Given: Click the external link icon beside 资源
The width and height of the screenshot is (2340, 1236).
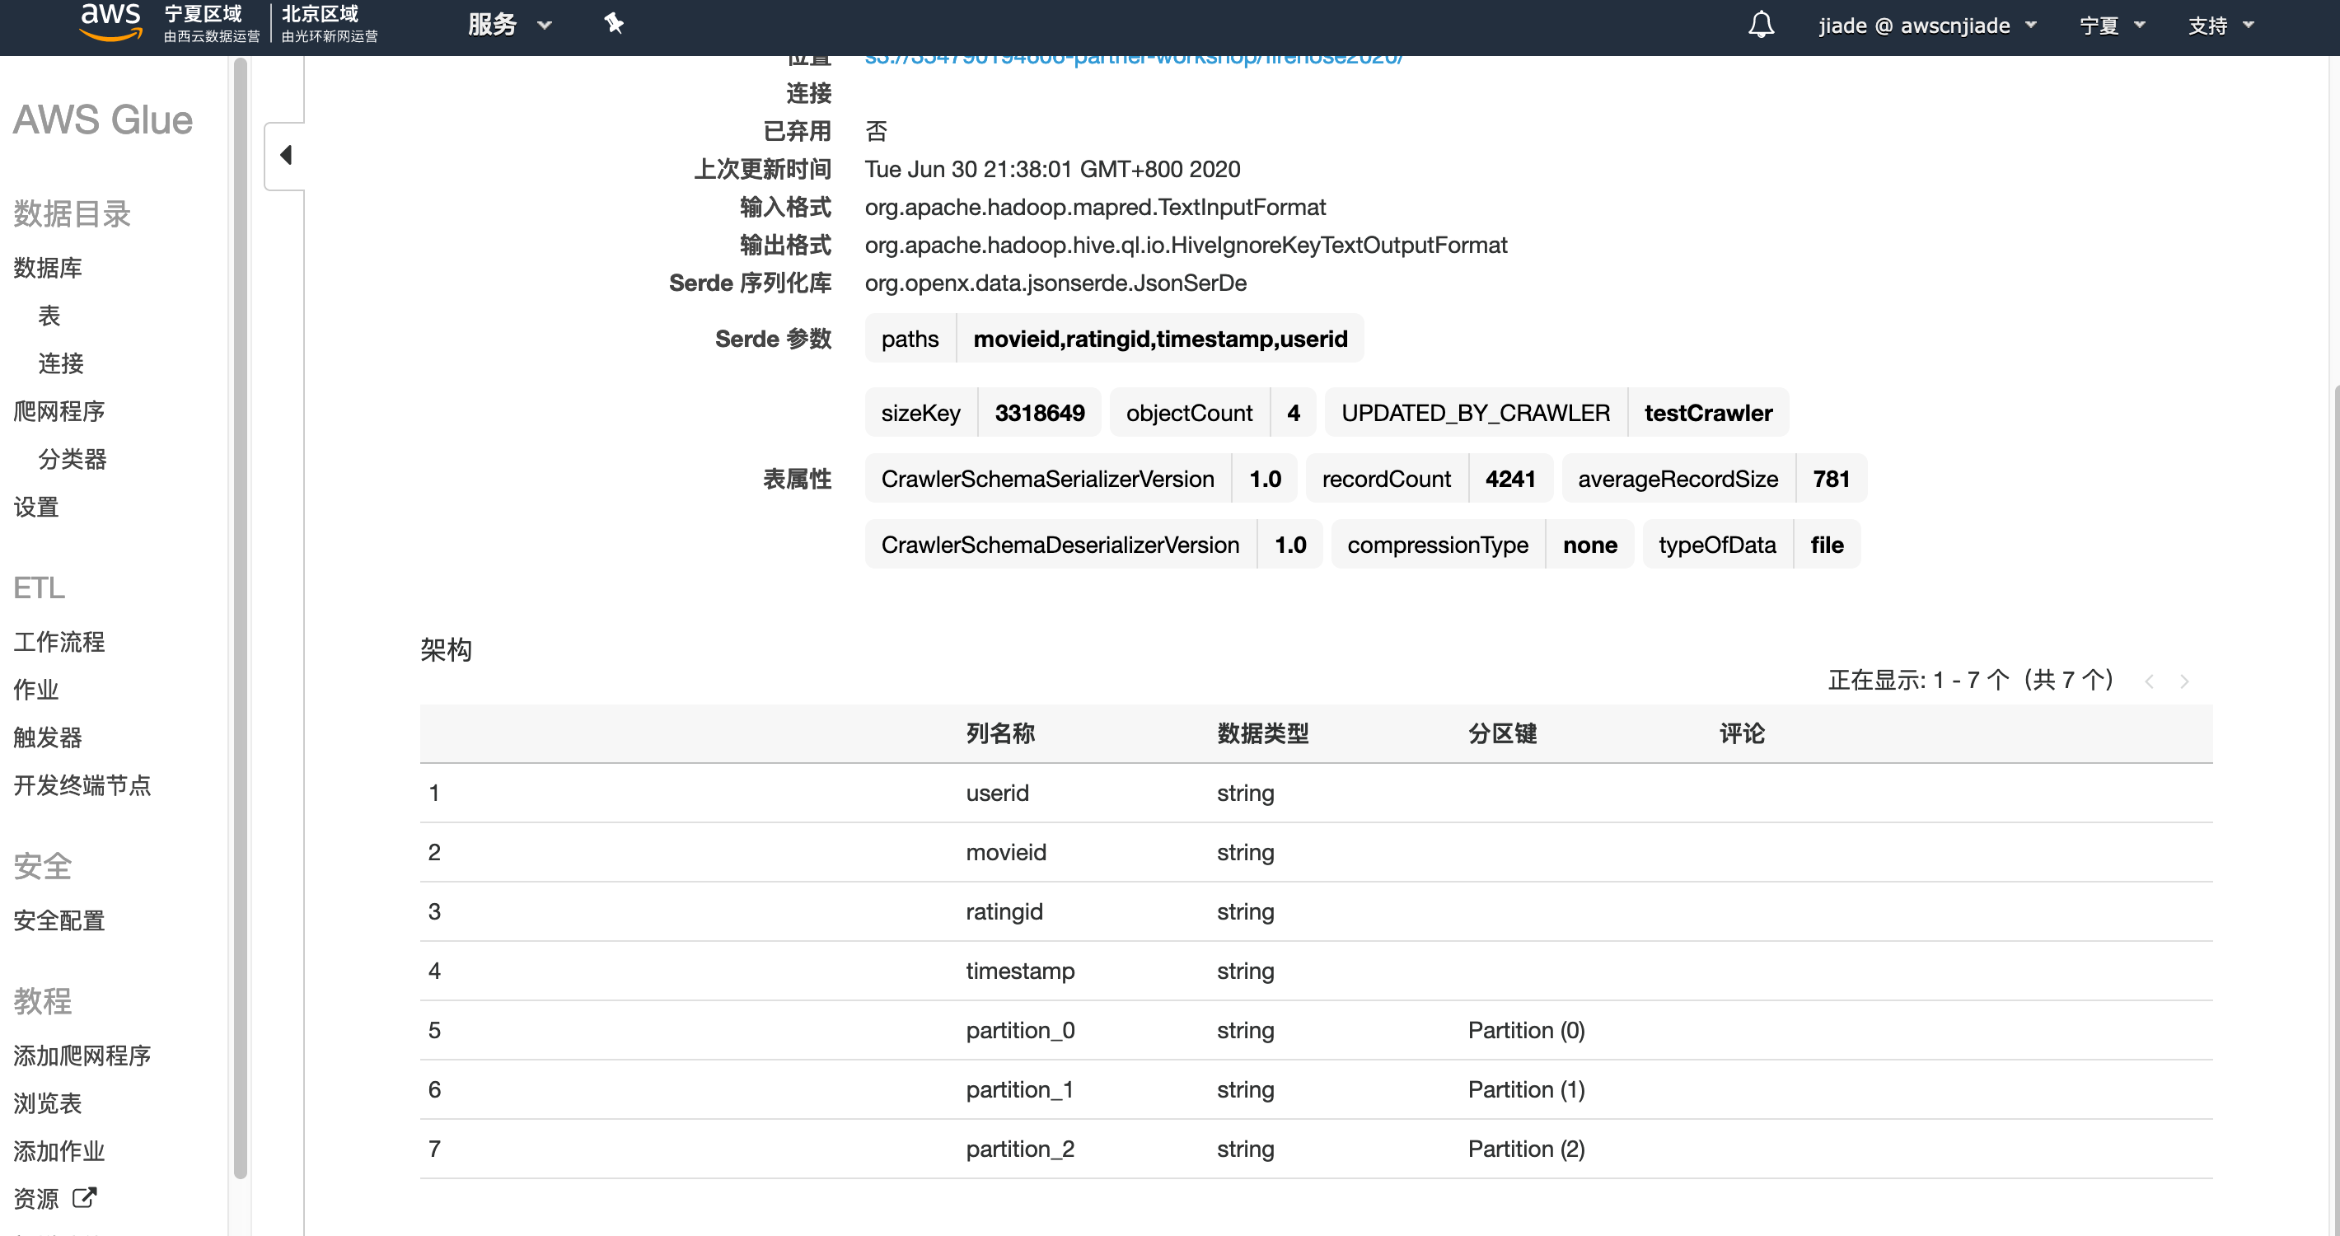Looking at the screenshot, I should click(83, 1198).
